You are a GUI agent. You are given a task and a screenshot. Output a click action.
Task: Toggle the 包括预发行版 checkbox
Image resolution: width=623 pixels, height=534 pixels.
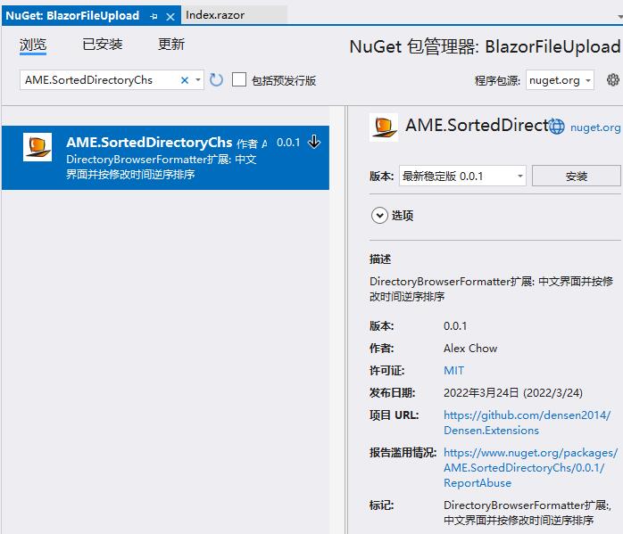point(239,79)
